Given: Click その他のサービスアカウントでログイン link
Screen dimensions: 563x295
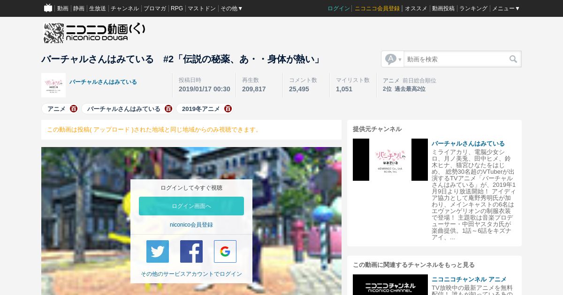Looking at the screenshot, I should 191,274.
